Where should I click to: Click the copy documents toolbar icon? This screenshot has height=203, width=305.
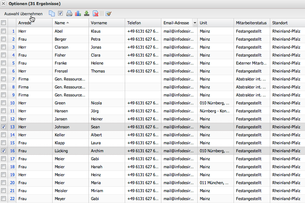[52, 14]
